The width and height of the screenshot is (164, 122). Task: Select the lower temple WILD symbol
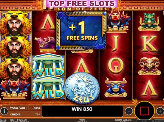pos(48,88)
